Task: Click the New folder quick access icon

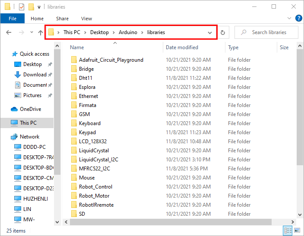Action: point(31,7)
